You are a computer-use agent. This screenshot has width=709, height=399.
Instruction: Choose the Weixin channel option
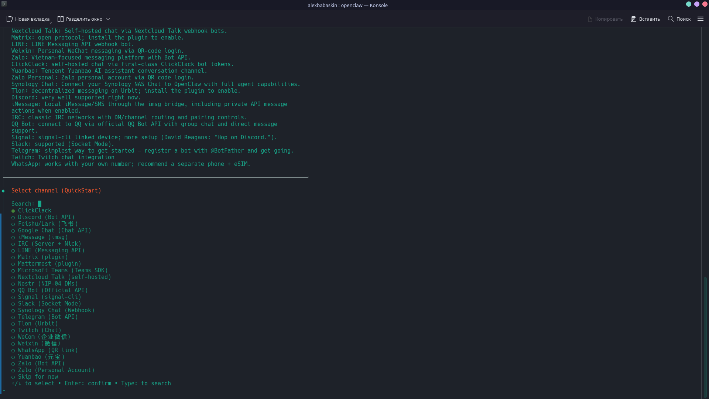pyautogui.click(x=36, y=344)
